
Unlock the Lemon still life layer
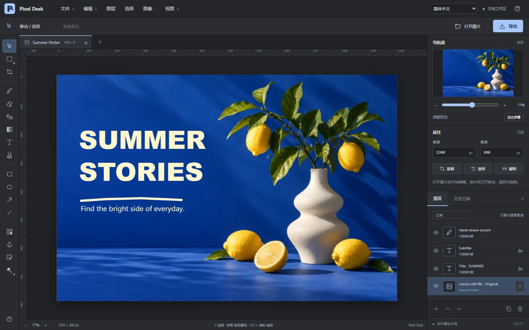point(519,286)
